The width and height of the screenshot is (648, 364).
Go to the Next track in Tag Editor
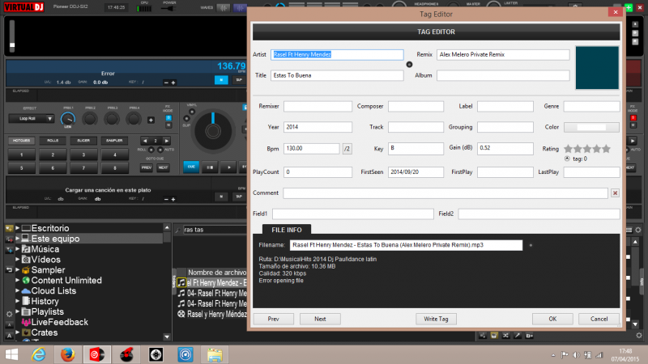(320, 319)
